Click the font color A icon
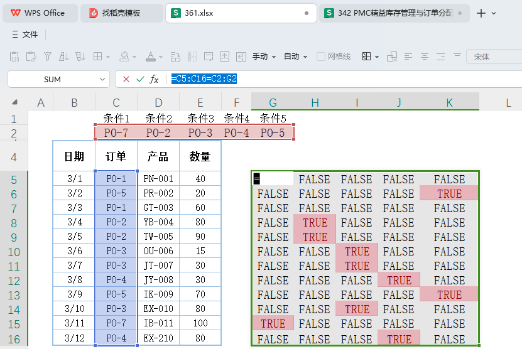 point(151,56)
